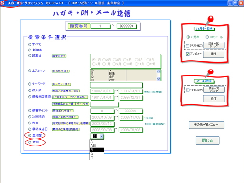
Task: Open the その他一覧メニュー button
Action: click(206, 125)
